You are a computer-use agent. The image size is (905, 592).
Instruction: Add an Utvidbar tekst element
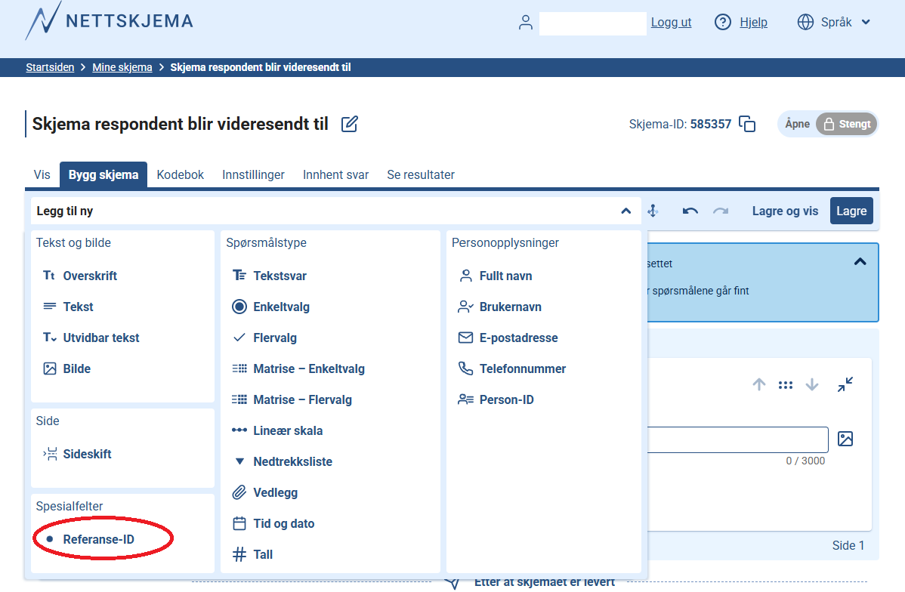click(x=91, y=338)
